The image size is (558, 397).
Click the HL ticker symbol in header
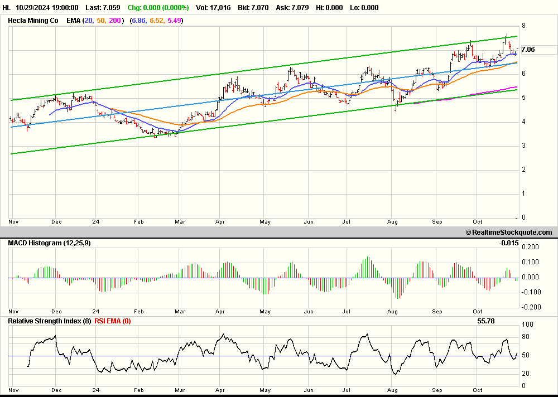tap(6, 7)
